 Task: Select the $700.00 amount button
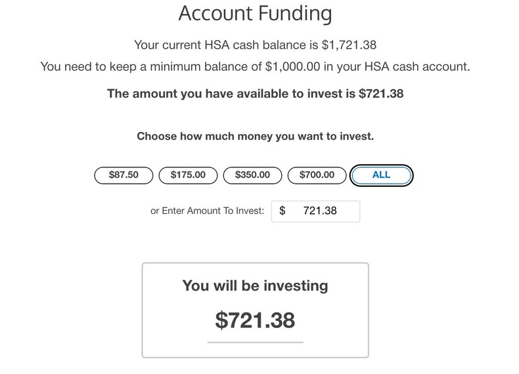tap(317, 175)
